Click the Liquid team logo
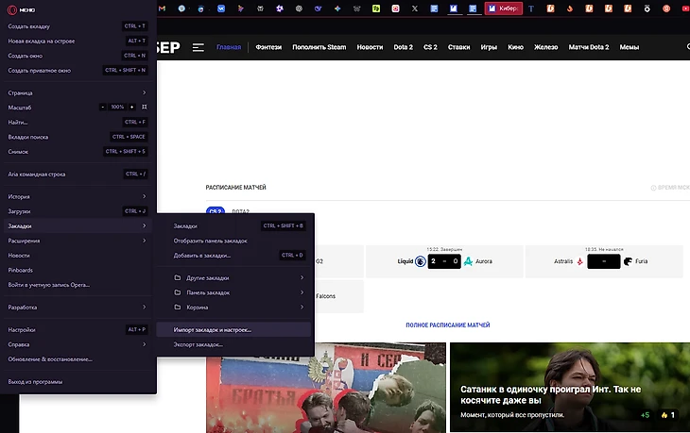This screenshot has height=433, width=690. [420, 261]
